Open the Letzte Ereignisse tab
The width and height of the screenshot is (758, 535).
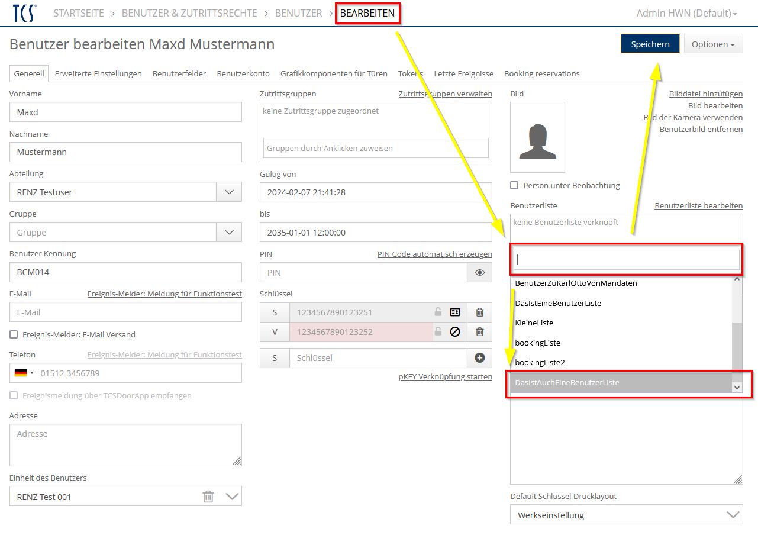coord(463,74)
